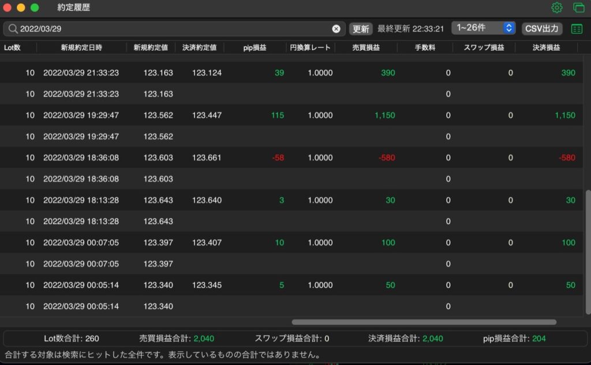Select the losing trade row showing -580

coord(291,158)
